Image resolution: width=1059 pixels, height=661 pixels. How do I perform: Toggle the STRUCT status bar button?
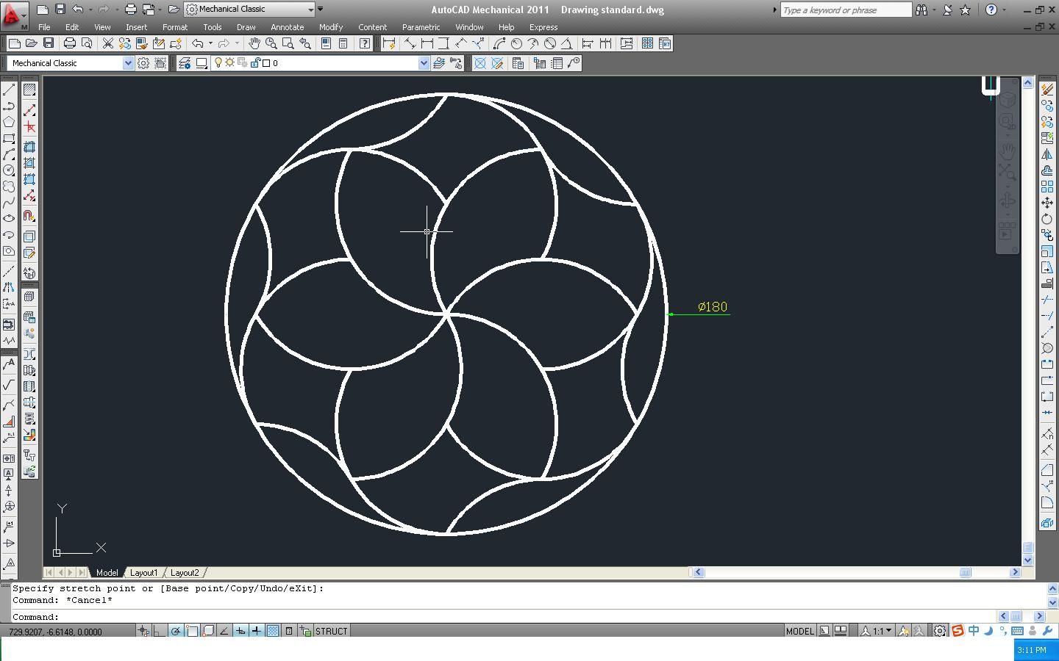coord(331,631)
